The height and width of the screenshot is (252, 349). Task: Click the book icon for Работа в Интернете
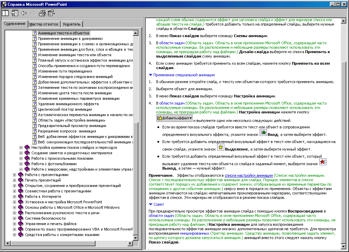coord(21,196)
